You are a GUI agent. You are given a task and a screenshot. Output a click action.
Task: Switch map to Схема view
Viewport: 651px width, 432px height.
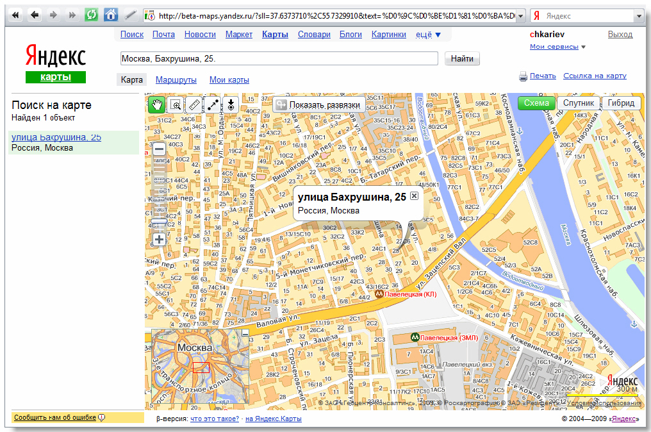point(536,103)
